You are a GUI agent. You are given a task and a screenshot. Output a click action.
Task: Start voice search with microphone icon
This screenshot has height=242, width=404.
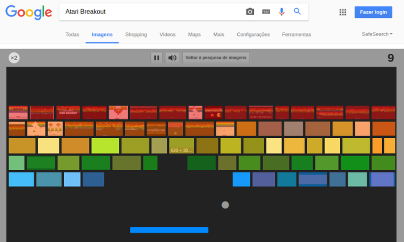282,11
